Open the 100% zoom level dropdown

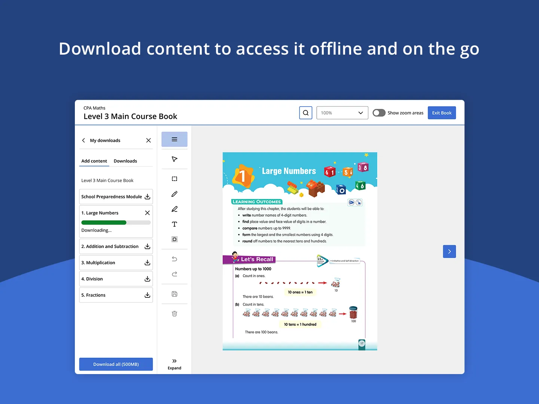tap(342, 113)
